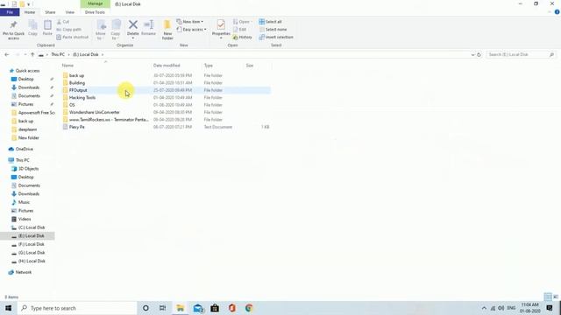Open Microsoft Store from the taskbar
The image size is (561, 315).
point(215,308)
